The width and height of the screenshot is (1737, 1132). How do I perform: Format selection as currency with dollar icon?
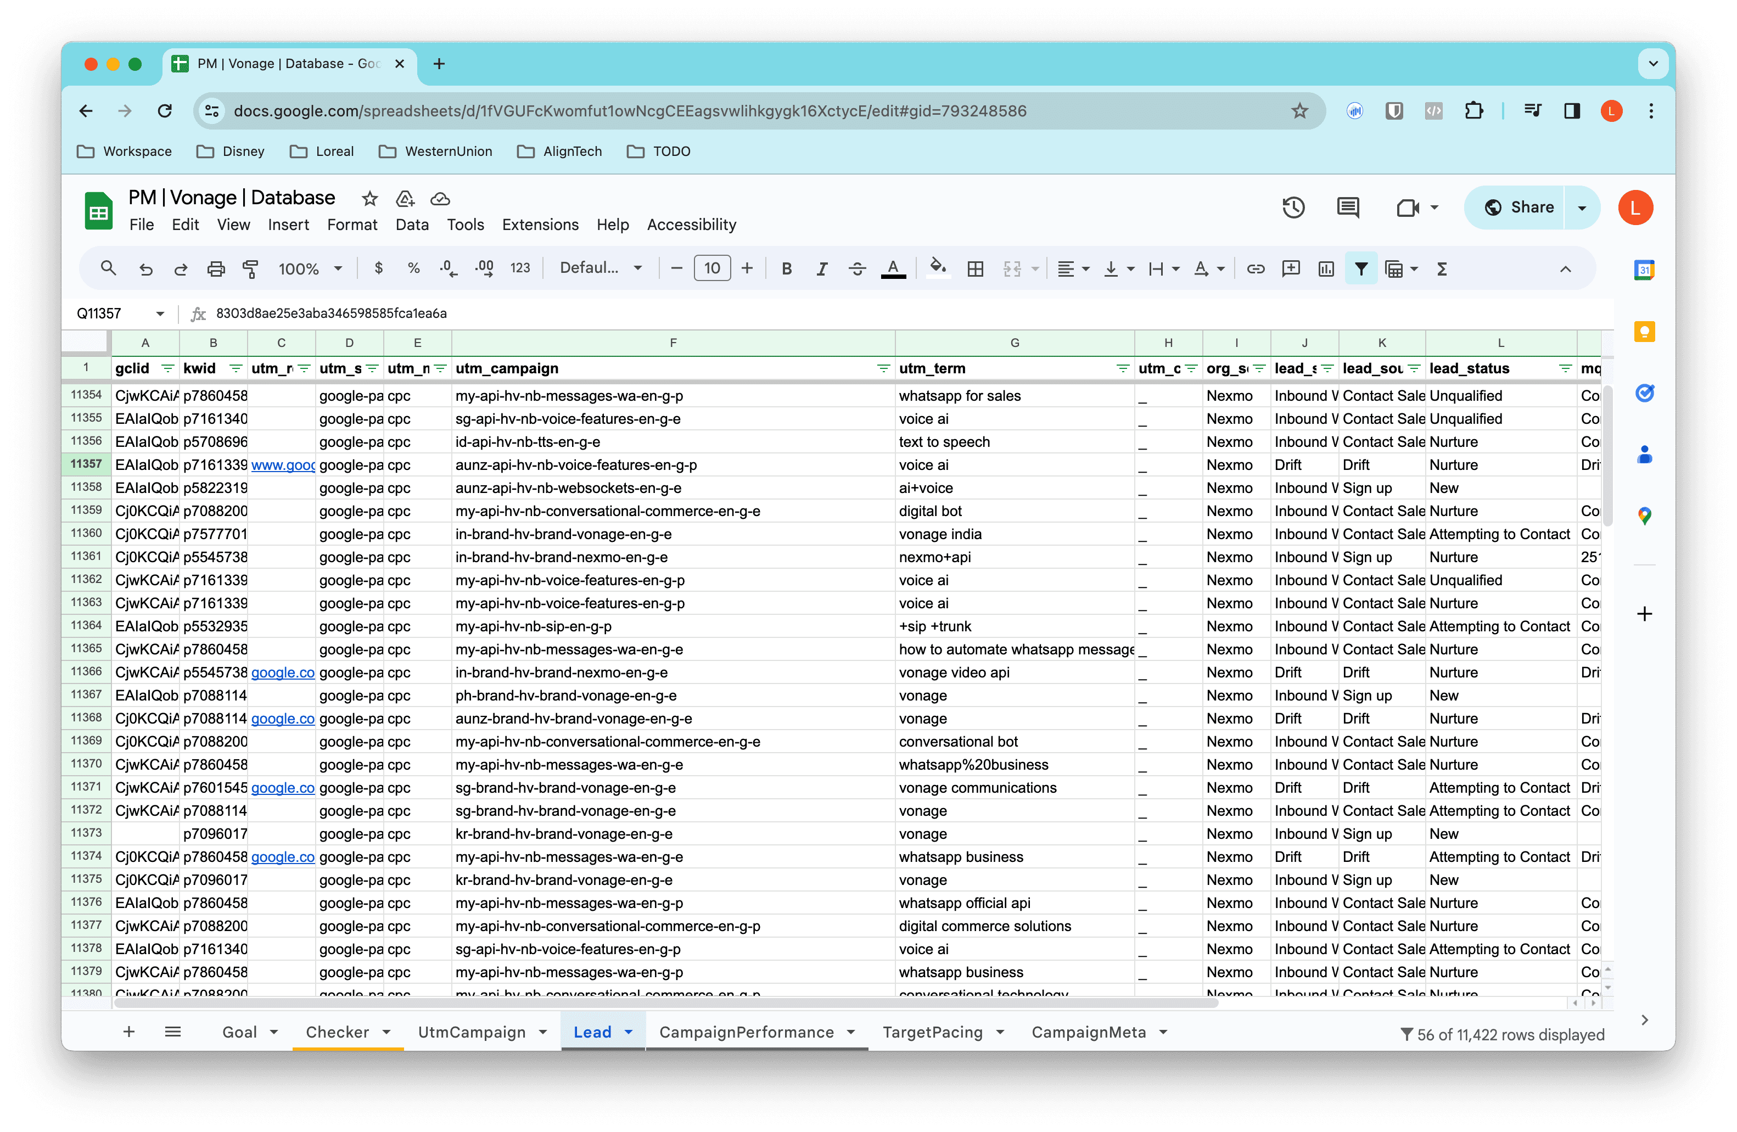pos(378,268)
